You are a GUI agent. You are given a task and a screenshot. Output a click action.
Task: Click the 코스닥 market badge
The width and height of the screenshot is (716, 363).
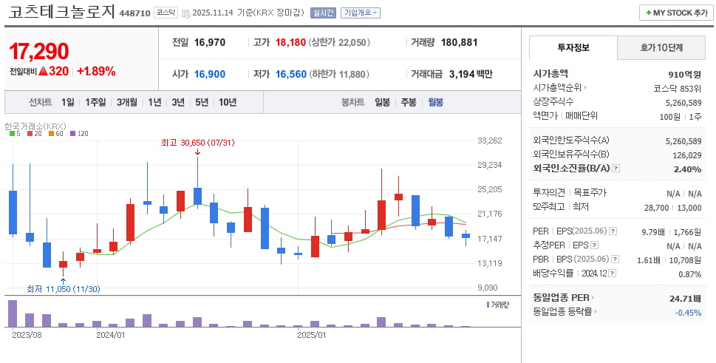166,13
